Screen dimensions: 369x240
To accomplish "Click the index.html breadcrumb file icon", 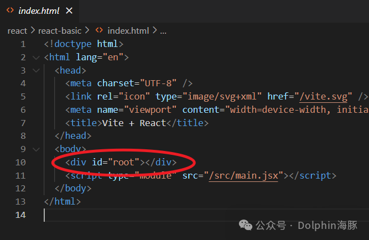I will tap(100, 30).
